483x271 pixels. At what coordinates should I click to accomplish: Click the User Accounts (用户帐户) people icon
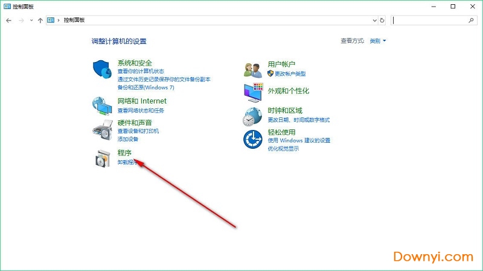tap(252, 69)
